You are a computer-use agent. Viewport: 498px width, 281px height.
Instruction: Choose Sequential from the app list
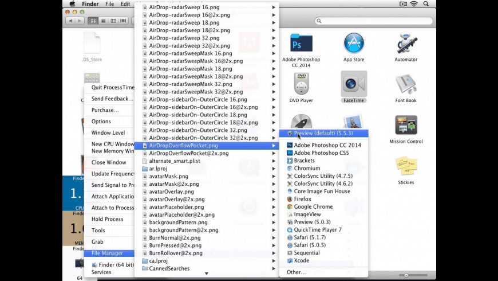(323, 253)
